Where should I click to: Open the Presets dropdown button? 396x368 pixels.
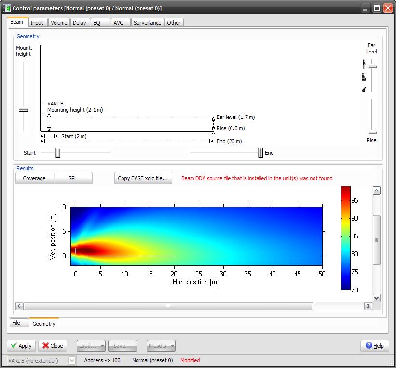pos(161,345)
